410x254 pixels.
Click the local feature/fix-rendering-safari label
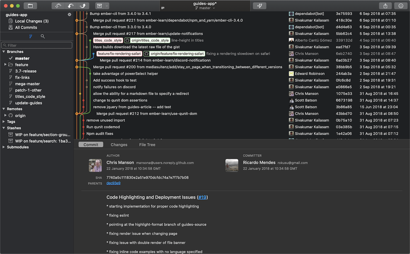(119, 53)
